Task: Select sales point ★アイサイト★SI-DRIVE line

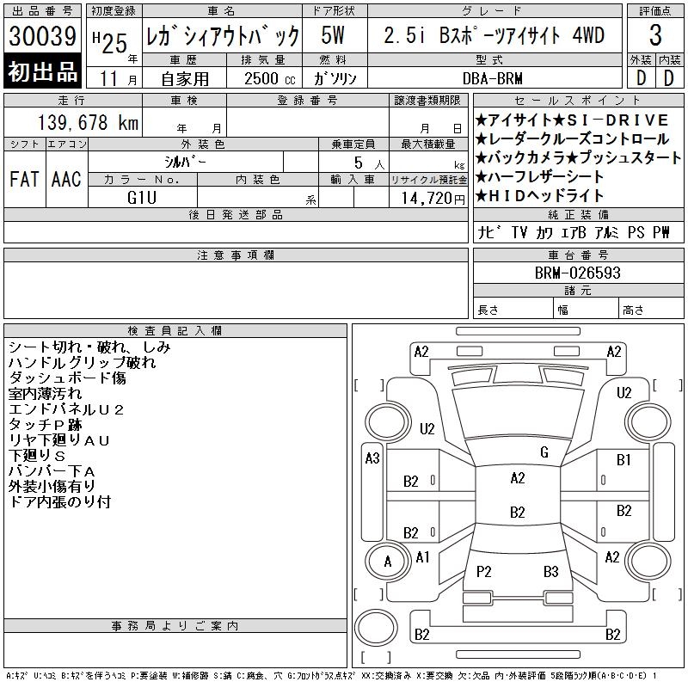Action: click(572, 120)
